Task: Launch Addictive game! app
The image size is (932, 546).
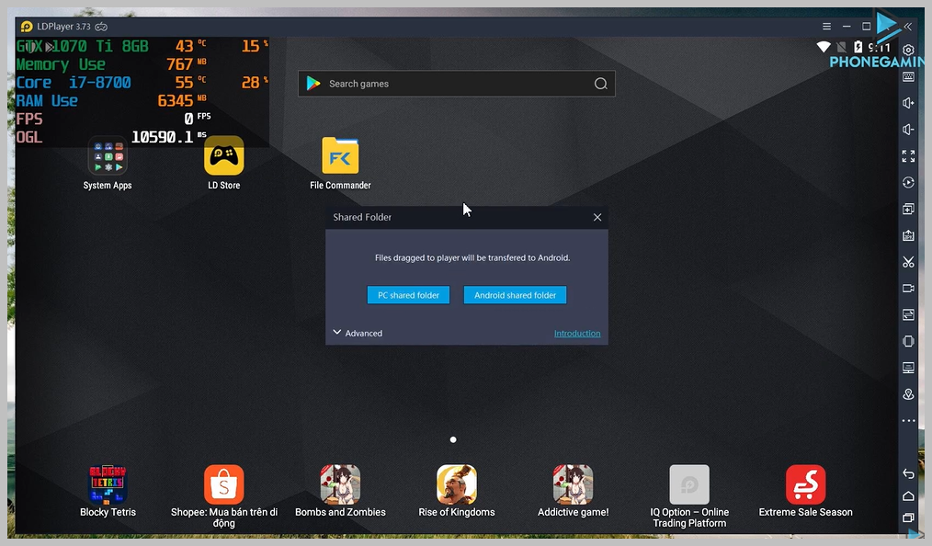Action: [x=573, y=491]
